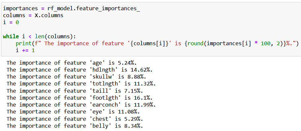This screenshot has width=301, height=131.
Task: Click 'rf_model.feature_importances_' in the code cell
Action: (94, 9)
